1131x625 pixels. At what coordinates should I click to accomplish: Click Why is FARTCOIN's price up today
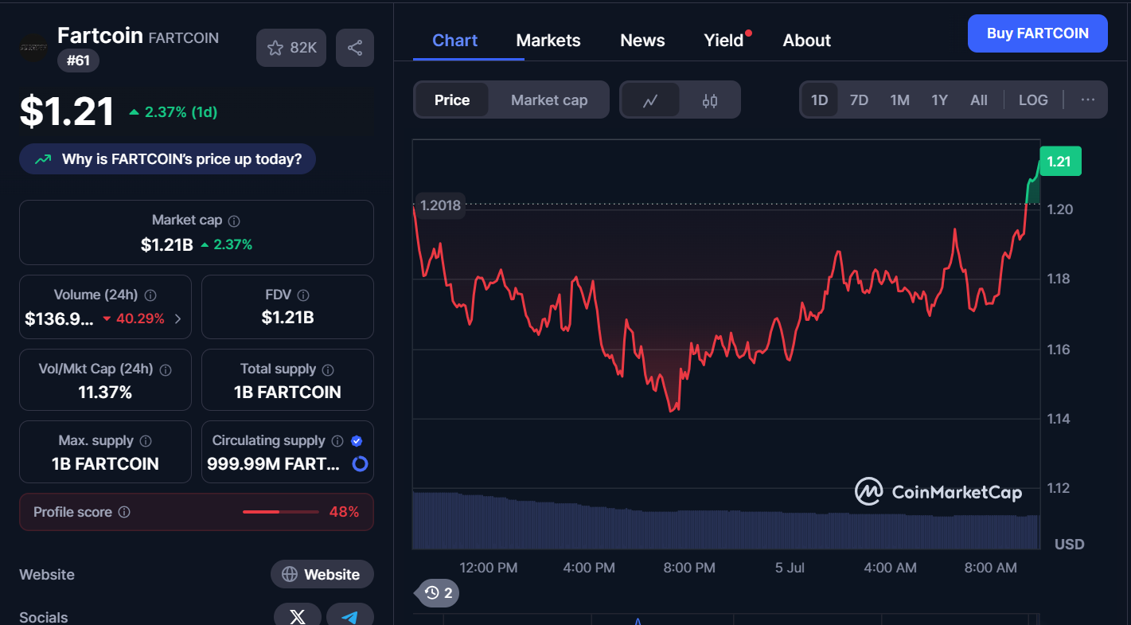[x=168, y=159]
